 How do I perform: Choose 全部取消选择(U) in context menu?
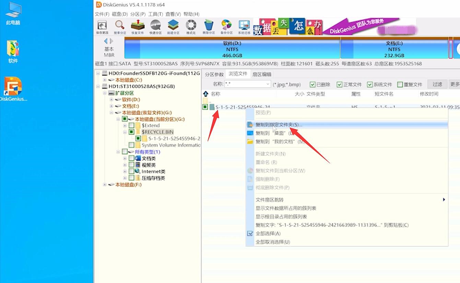347,242
